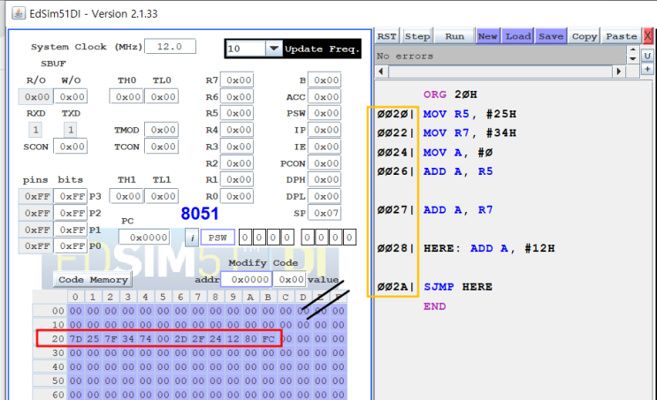Viewport: 657px width, 400px height.
Task: Click the HERE: ADD A, #12H line
Action: (x=489, y=248)
